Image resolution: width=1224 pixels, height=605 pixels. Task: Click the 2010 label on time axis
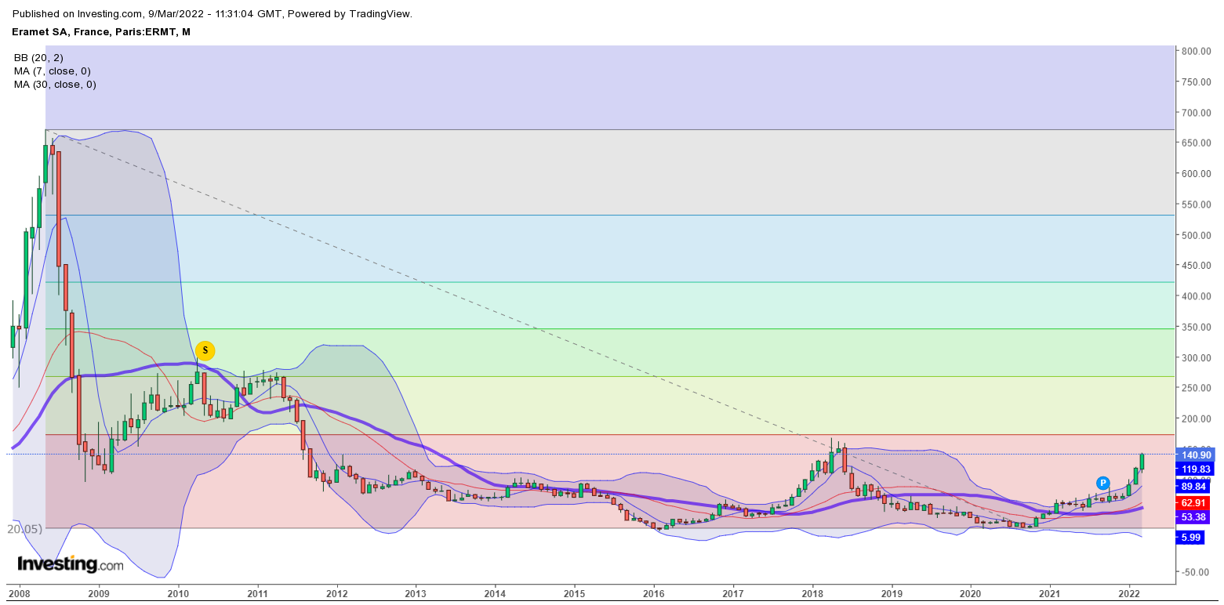pos(178,592)
